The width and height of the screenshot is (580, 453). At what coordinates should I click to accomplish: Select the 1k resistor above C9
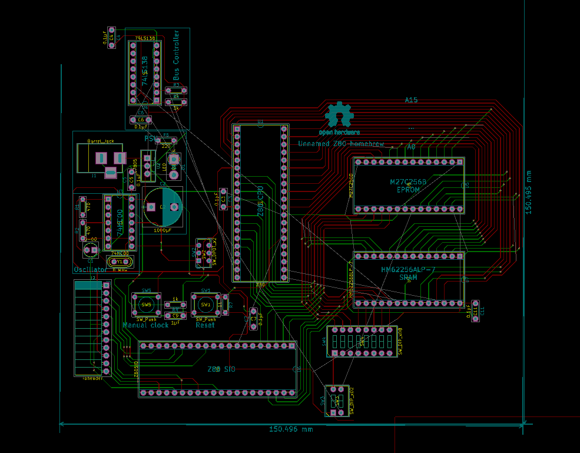tap(175, 305)
